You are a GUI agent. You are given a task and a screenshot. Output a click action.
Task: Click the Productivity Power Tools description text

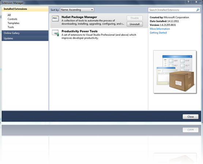(99, 36)
